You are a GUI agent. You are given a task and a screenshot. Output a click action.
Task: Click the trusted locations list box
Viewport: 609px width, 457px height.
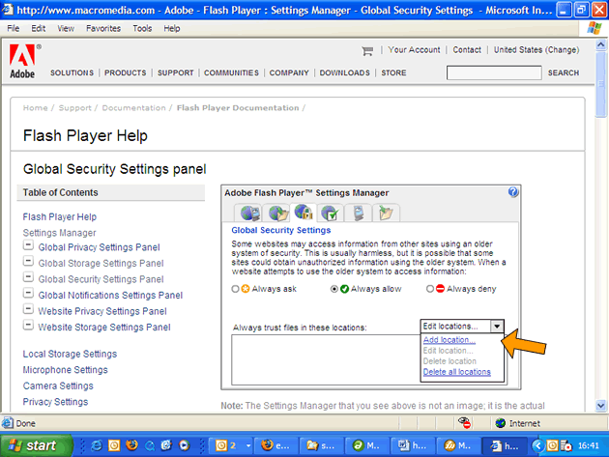point(326,359)
